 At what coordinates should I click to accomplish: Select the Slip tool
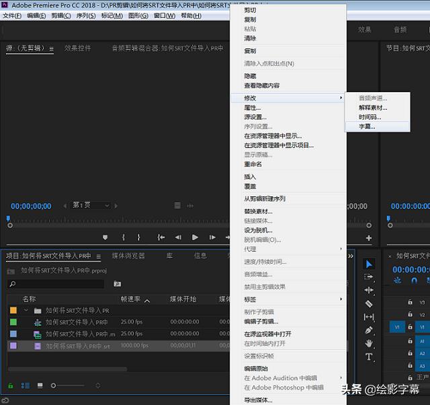coord(369,317)
